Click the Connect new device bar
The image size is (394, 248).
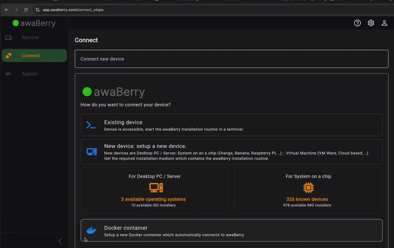[x=231, y=59]
